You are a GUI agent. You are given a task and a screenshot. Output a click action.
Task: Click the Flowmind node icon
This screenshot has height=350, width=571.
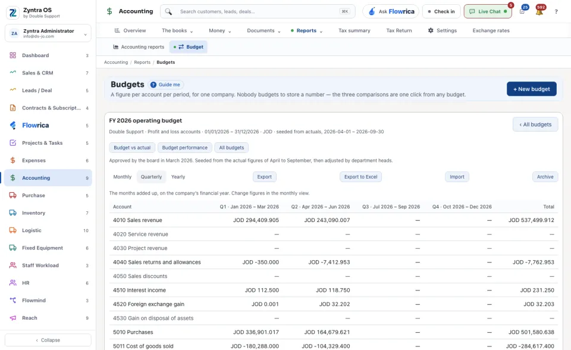coord(12,301)
